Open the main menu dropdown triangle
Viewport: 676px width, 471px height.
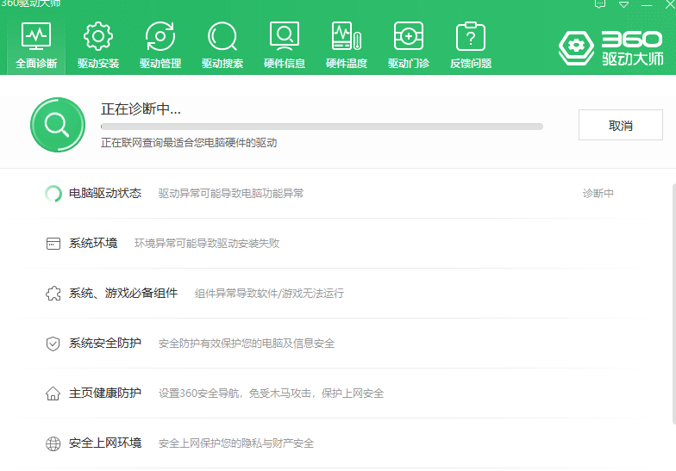624,4
